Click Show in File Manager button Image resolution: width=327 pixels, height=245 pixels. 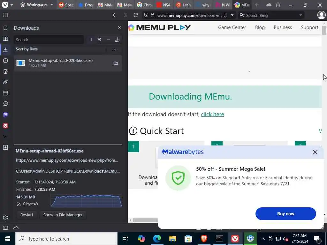tap(63, 215)
